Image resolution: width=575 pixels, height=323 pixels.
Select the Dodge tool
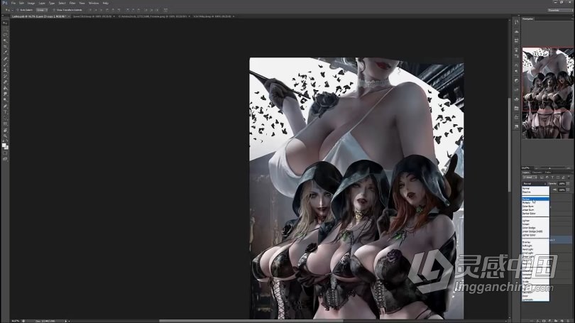(5, 99)
